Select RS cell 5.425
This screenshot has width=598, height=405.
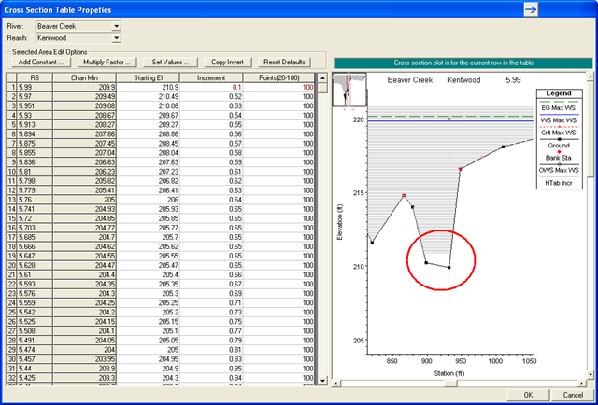coord(35,378)
